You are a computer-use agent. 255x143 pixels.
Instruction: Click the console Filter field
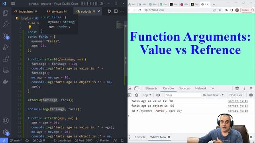tap(182, 95)
